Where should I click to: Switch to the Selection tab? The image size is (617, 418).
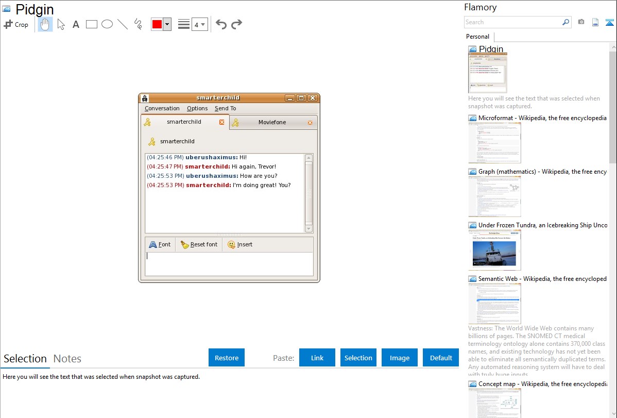click(x=25, y=359)
